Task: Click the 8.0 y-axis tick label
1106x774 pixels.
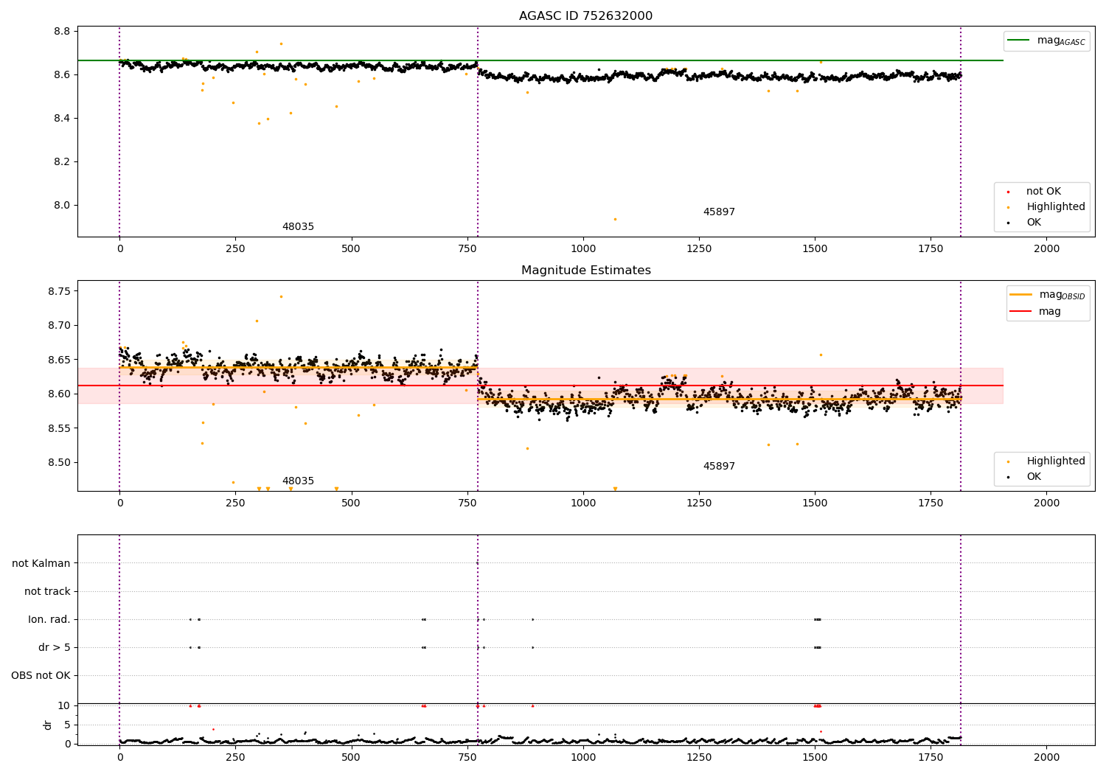Action: 62,206
